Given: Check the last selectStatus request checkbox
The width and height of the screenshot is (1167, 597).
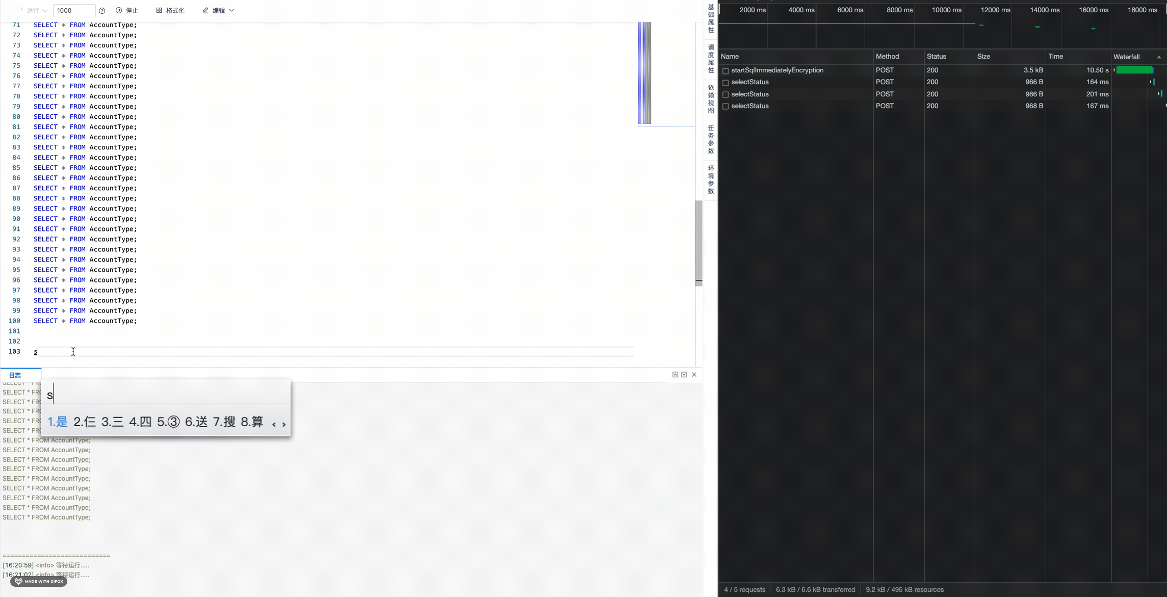Looking at the screenshot, I should (x=725, y=107).
